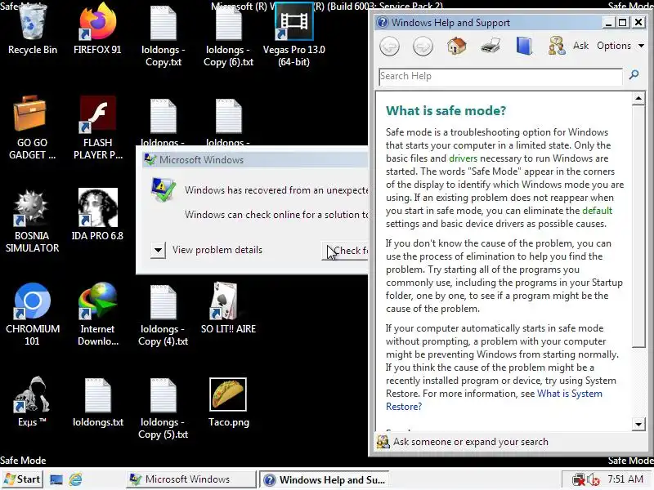The image size is (654, 490).
Task: Open the Options dropdown menu
Action: [620, 46]
